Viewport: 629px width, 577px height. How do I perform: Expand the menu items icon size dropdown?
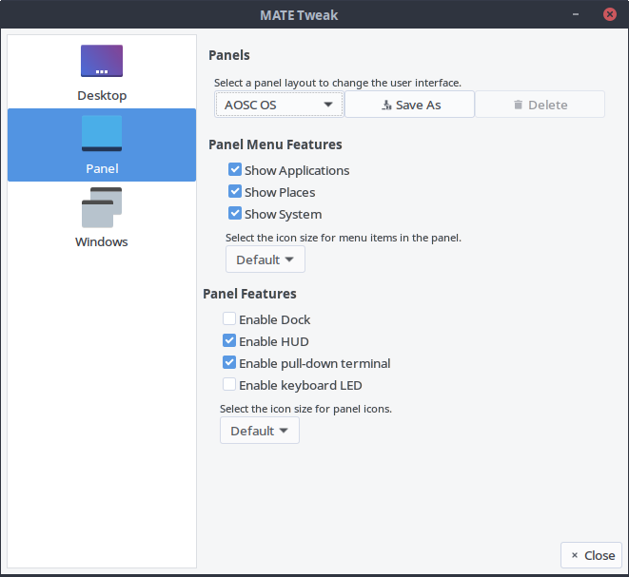click(x=265, y=260)
